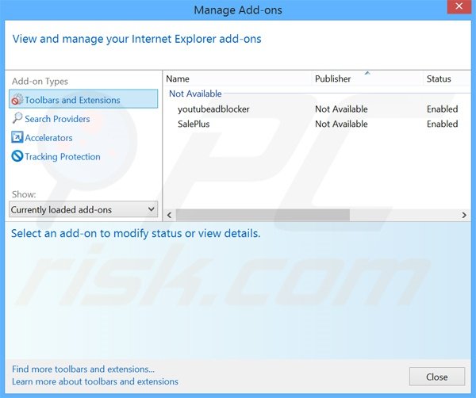Screen dimensions: 476x398
Task: Click the Toolbars and Extensions icon
Action: 17,100
